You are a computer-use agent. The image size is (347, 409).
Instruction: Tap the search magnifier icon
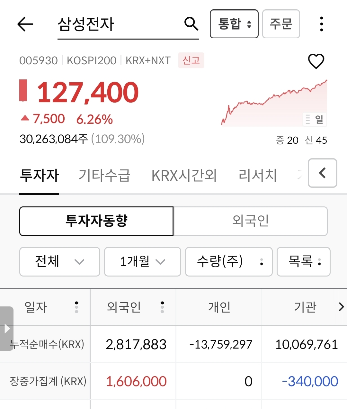pos(191,23)
